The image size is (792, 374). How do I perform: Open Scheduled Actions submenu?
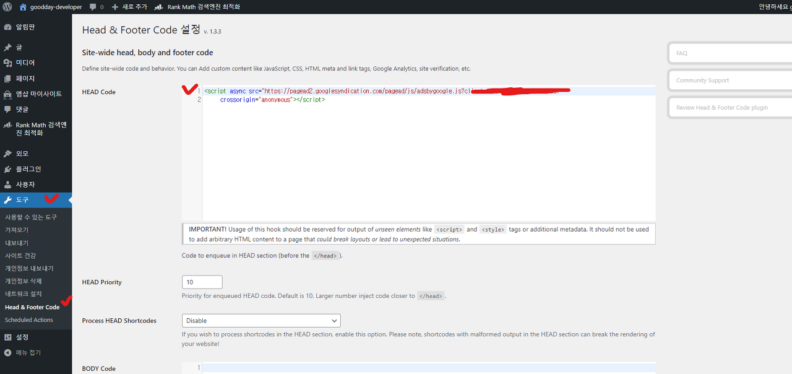(29, 320)
